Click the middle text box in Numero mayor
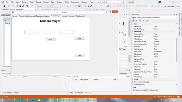182x102 pixels. tap(49, 32)
